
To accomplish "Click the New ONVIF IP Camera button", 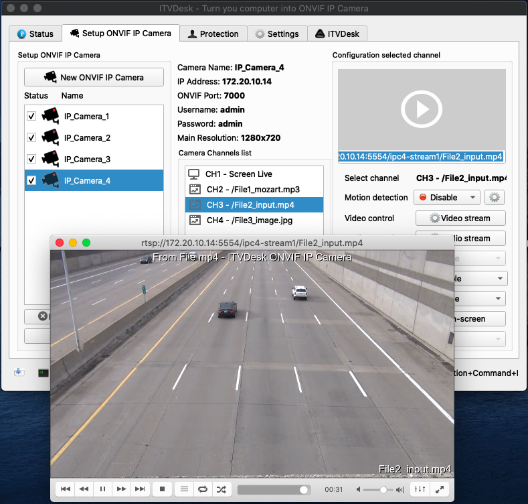I will coord(94,77).
